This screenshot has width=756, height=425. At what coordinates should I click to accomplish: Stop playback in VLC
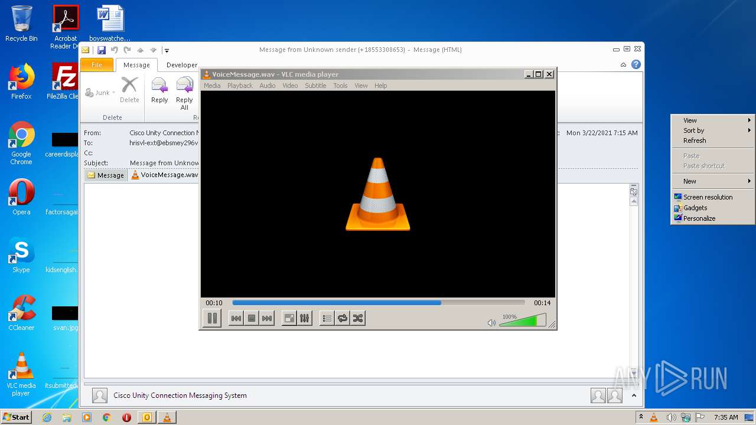(252, 318)
